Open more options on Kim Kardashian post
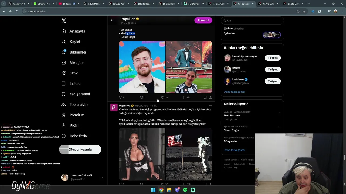The height and width of the screenshot is (194, 346). coord(210,106)
